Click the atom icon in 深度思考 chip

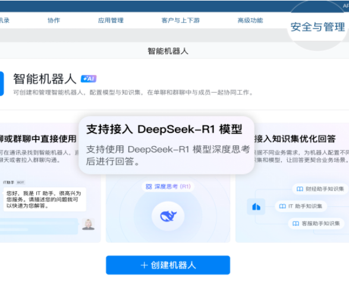tap(149, 187)
